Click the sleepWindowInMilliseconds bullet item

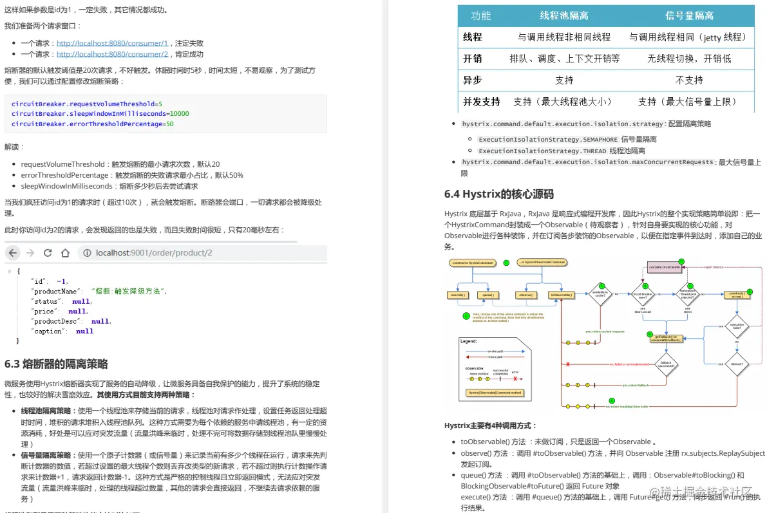109,186
